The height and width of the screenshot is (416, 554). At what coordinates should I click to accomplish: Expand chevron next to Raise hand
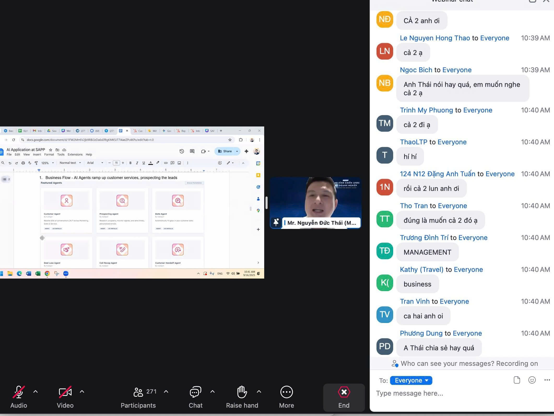coord(259,391)
